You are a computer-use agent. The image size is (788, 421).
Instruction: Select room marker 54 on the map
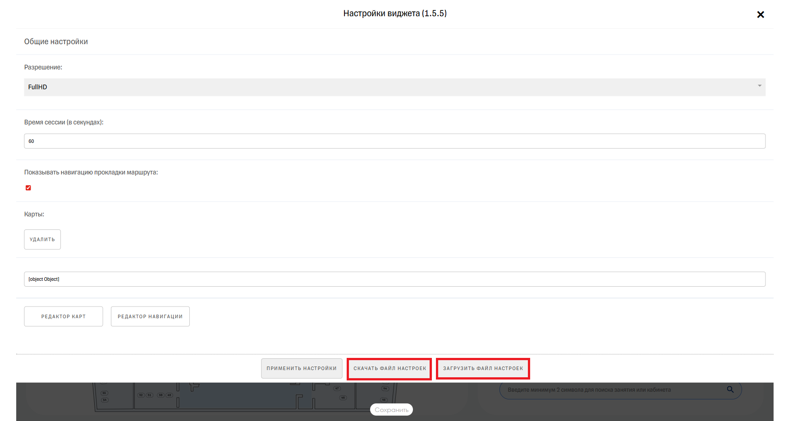(105, 400)
